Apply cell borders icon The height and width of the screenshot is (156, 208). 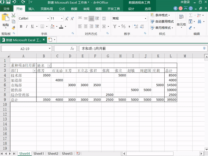click(42, 26)
